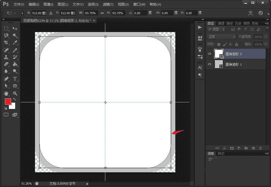Pick the Eyedropper tool

(x=15, y=42)
